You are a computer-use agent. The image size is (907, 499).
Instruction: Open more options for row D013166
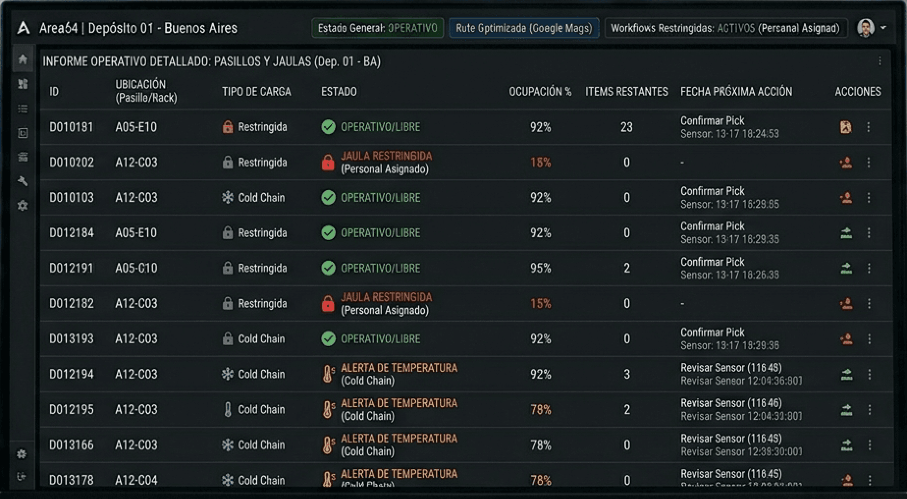coord(869,445)
